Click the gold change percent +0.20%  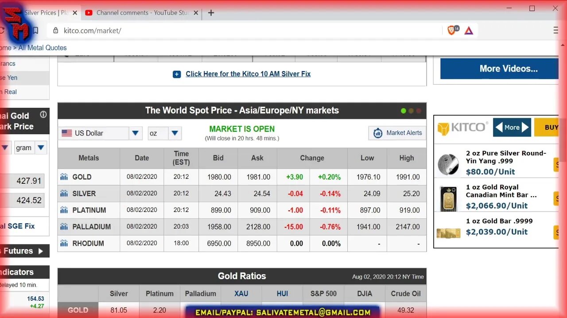click(x=329, y=177)
